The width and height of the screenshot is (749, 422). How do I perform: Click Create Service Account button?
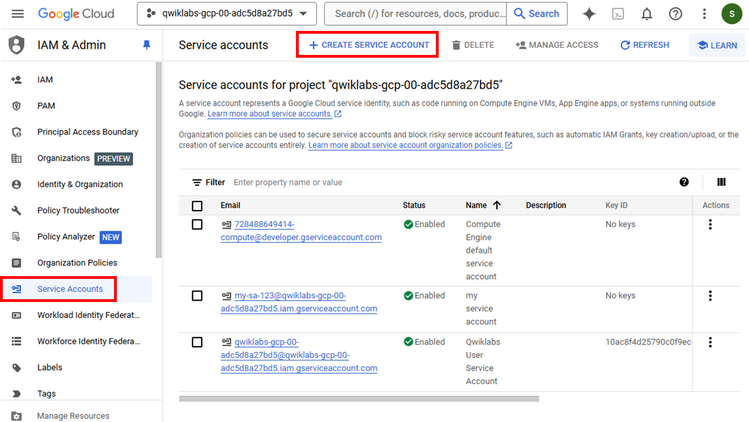click(369, 45)
